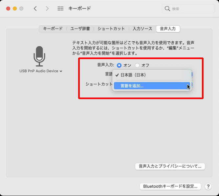Image resolution: width=219 pixels, height=196 pixels.
Task: Click Bluetoothキーボードを設定... button
Action: [170, 186]
